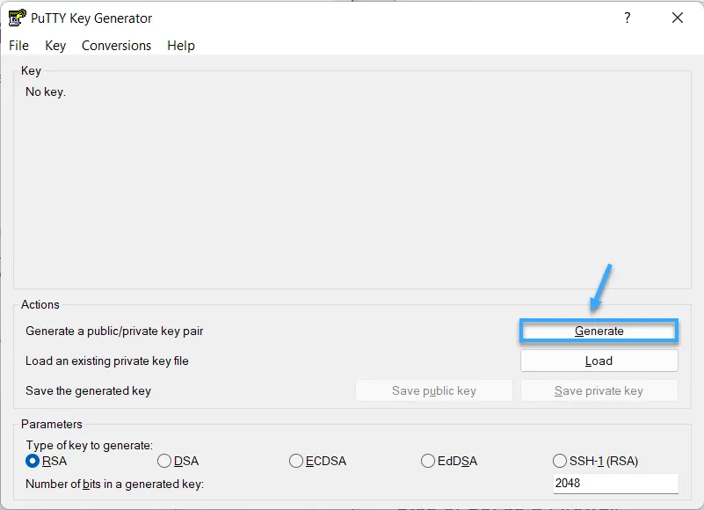Viewport: 704px width, 510px height.
Task: Close the PuTTY Key Generator window
Action: click(x=678, y=18)
